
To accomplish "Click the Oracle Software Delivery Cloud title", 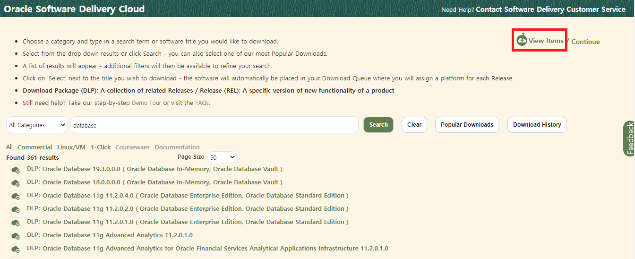I will [74, 9].
